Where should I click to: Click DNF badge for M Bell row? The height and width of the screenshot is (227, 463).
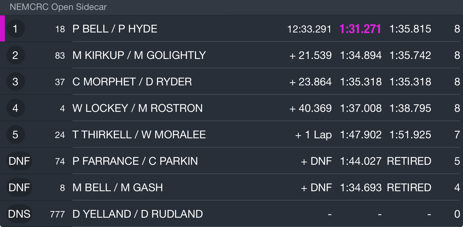point(19,188)
